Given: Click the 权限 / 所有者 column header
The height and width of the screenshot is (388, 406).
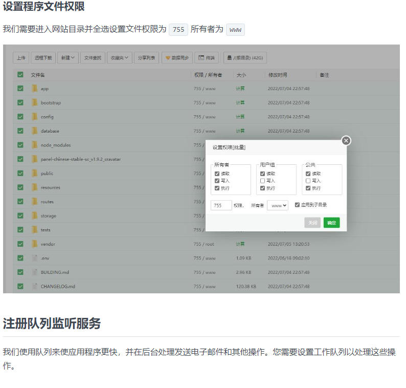Looking at the screenshot, I should coord(208,75).
